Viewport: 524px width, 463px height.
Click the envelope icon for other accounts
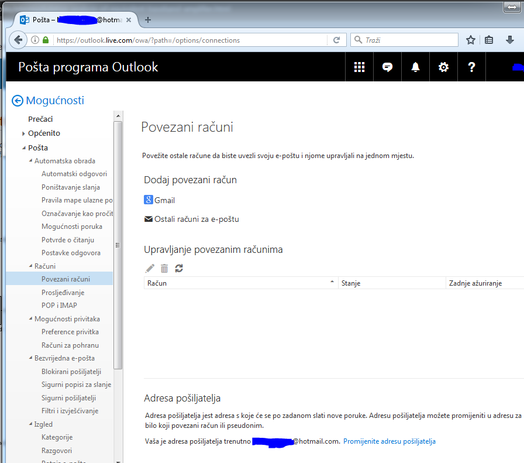149,219
